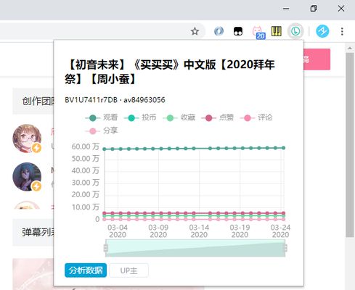Click the green clock extension icon
The image size is (355, 290).
coord(295,31)
